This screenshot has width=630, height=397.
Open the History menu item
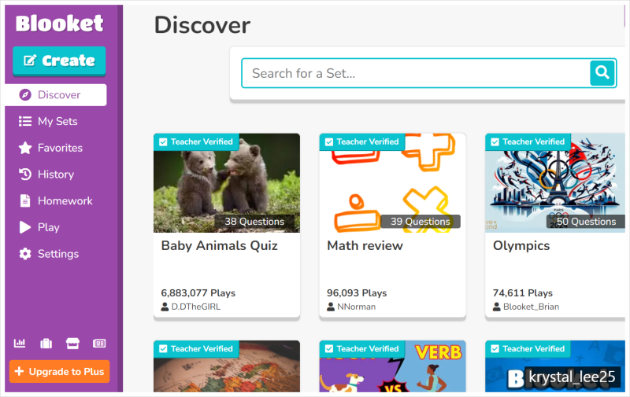tap(56, 174)
